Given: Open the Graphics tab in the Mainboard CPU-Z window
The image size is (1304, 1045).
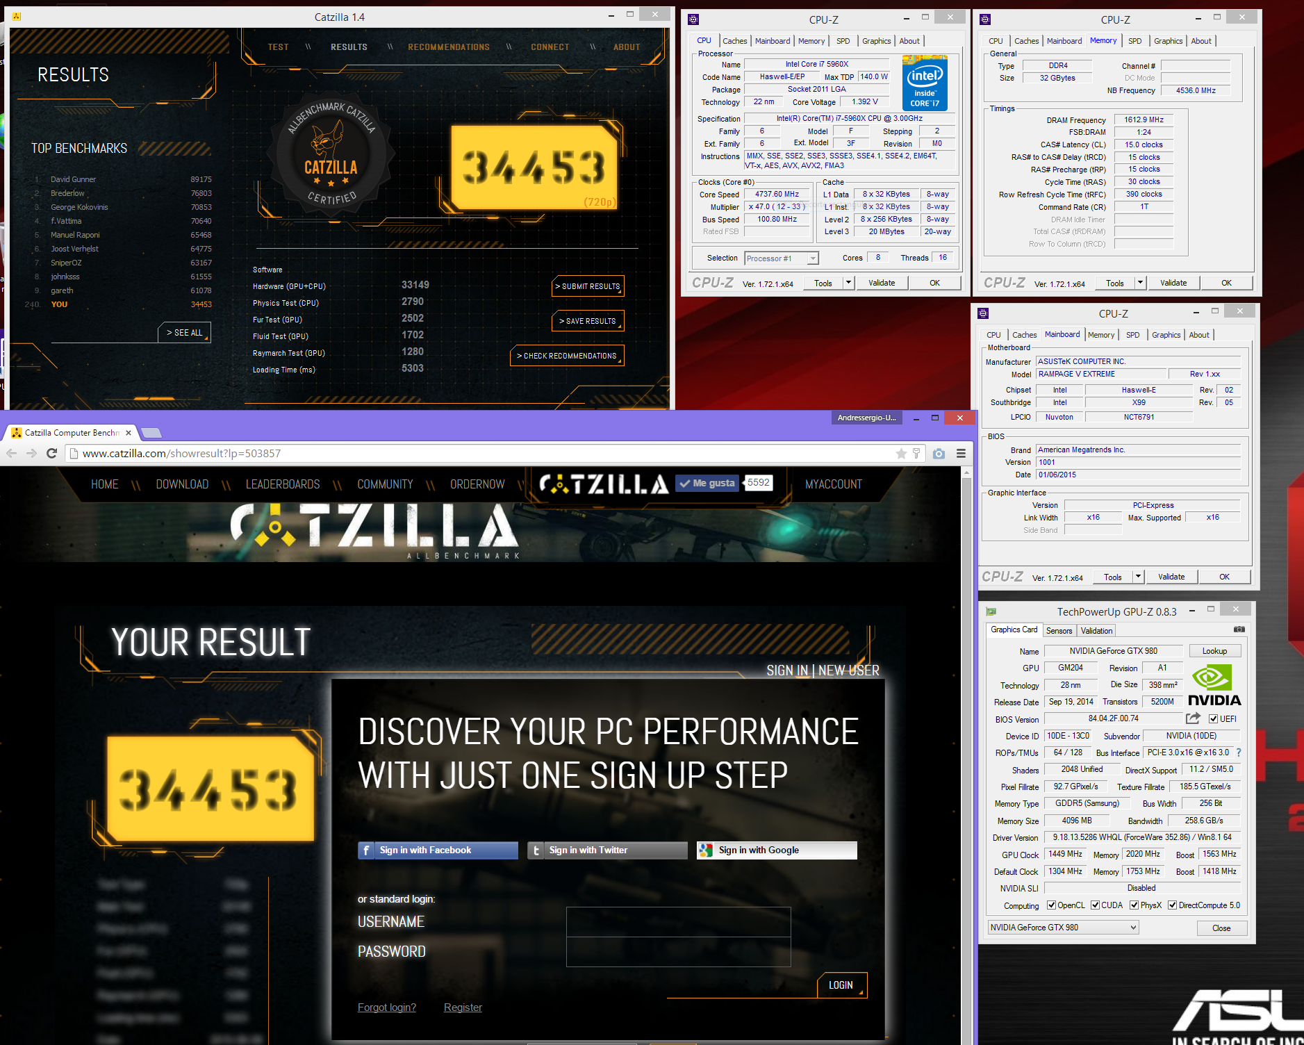Looking at the screenshot, I should coord(1166,335).
